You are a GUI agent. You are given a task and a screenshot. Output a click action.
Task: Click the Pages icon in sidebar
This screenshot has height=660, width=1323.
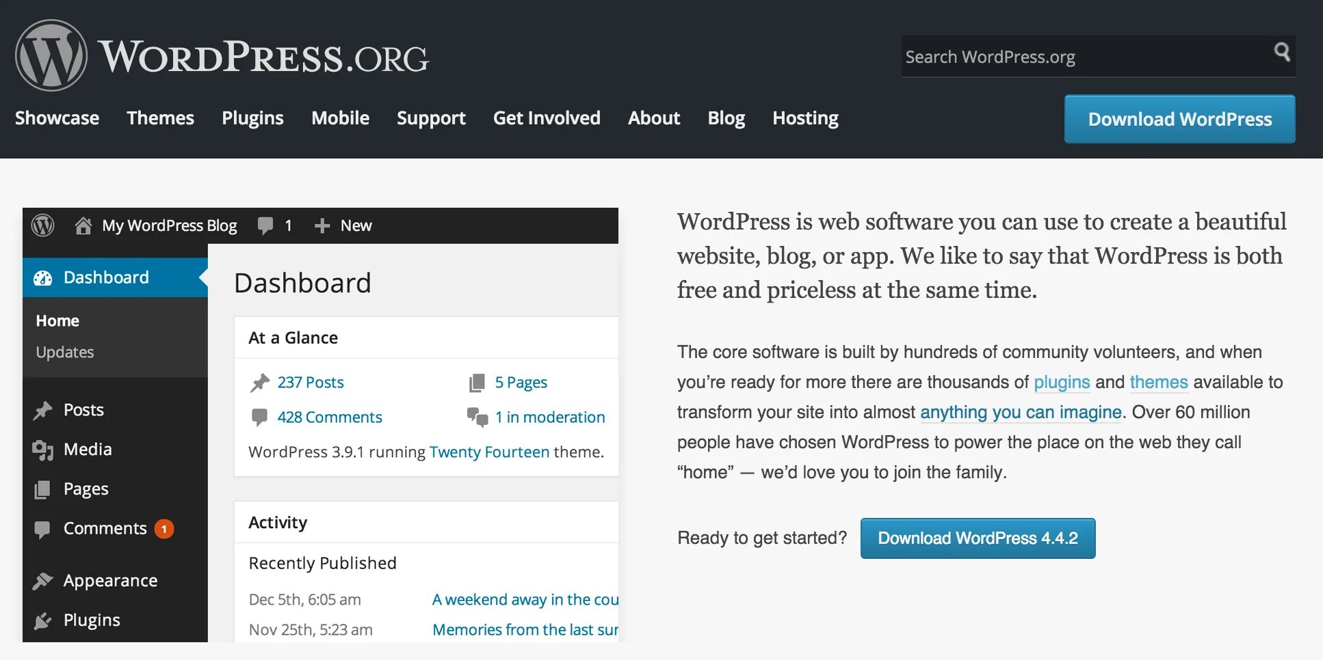42,489
